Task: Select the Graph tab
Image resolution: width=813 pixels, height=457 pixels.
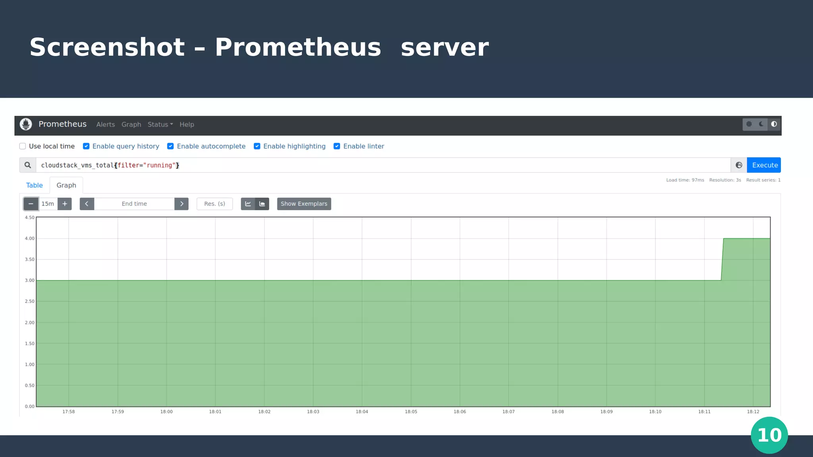Action: tap(66, 185)
